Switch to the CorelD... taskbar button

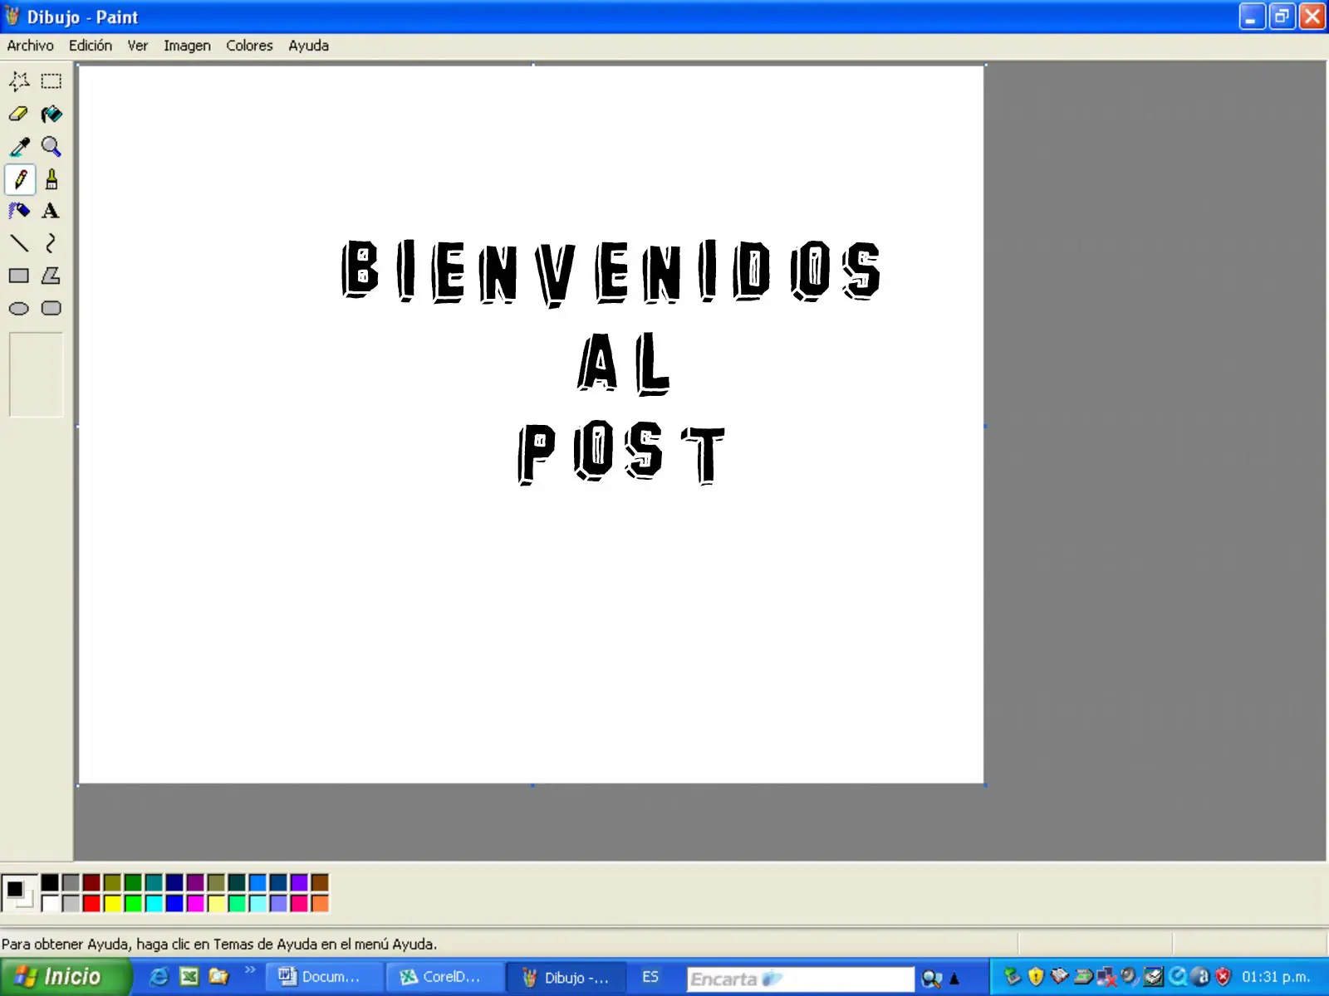pos(446,977)
